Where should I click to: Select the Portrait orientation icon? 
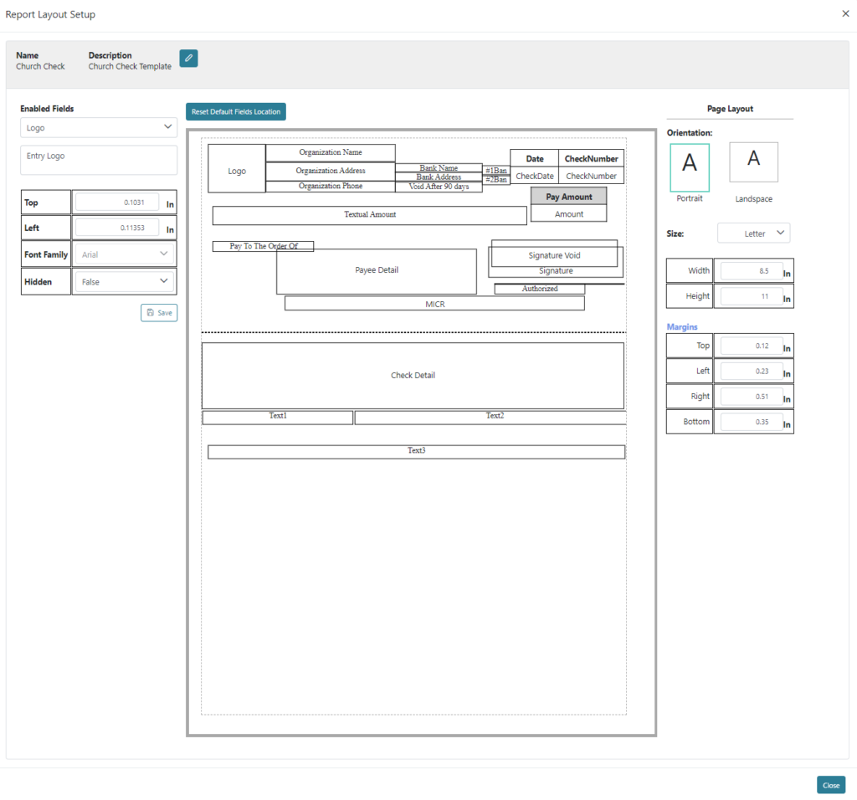coord(689,162)
